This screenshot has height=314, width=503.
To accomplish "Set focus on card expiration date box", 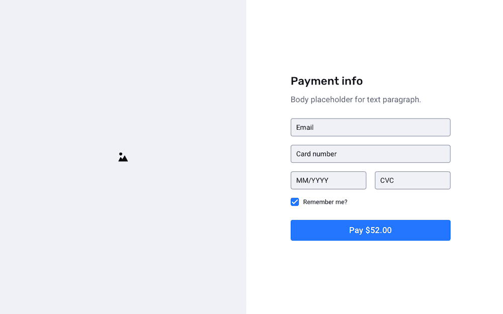I will click(x=328, y=180).
